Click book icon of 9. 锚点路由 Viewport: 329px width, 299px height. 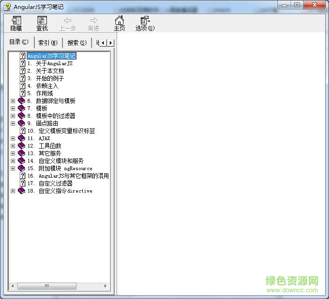click(22, 123)
